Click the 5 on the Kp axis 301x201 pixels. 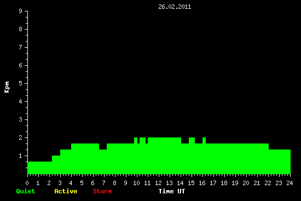tap(21, 83)
